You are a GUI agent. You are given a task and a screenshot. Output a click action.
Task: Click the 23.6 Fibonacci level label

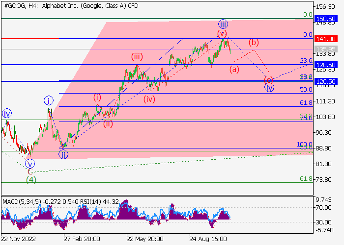pos(306,61)
